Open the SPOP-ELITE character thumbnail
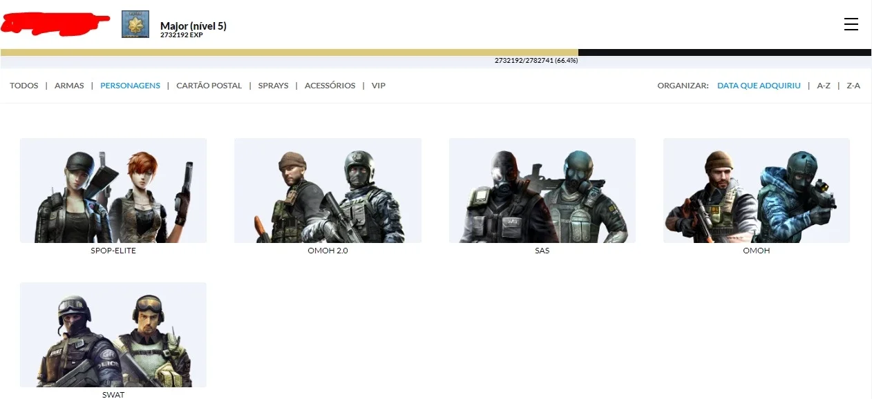The width and height of the screenshot is (872, 399). point(113,191)
